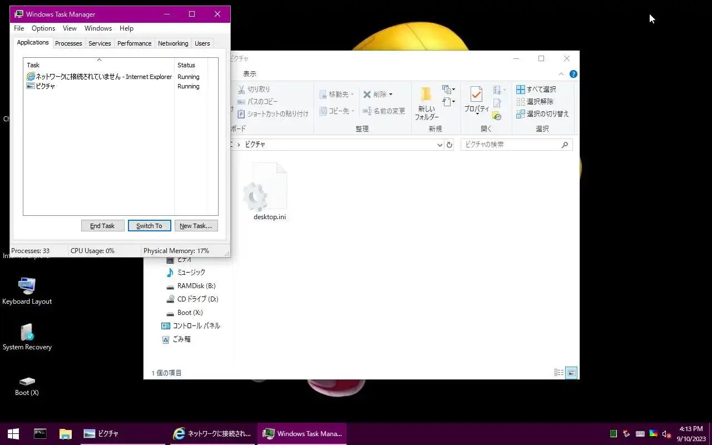Viewport: 712px width, 445px height.
Task: Click パスのコピー in Explorer ribbon
Action: (x=257, y=101)
